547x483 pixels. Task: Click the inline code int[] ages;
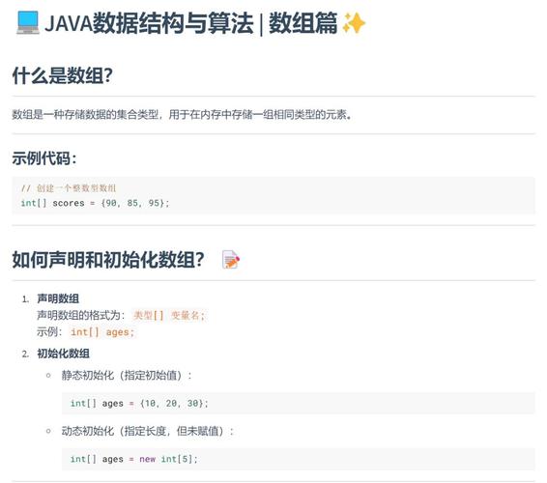[102, 332]
